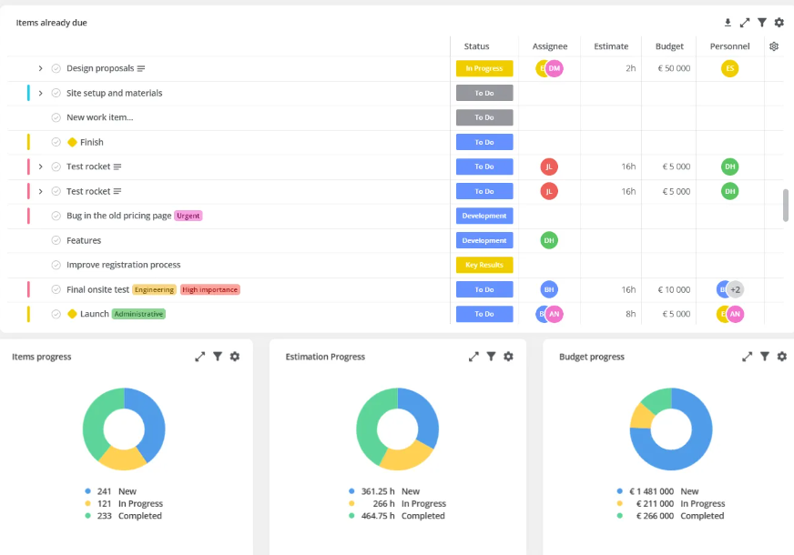Click AN assignee avatar on Launch row

tap(555, 314)
